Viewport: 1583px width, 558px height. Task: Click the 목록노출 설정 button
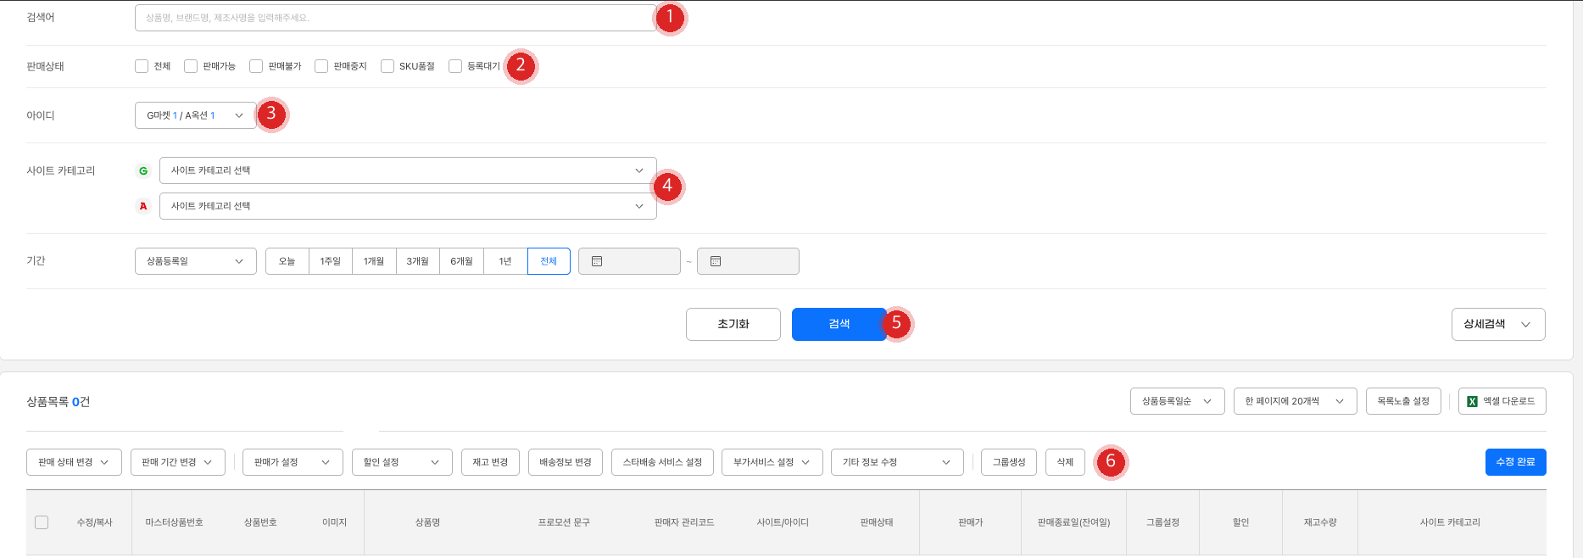pyautogui.click(x=1403, y=401)
